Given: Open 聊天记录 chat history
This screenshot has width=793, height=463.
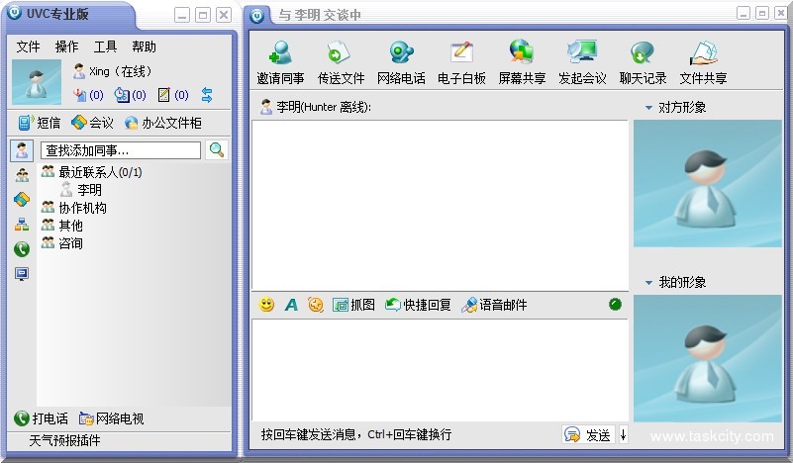Looking at the screenshot, I should click(x=643, y=62).
